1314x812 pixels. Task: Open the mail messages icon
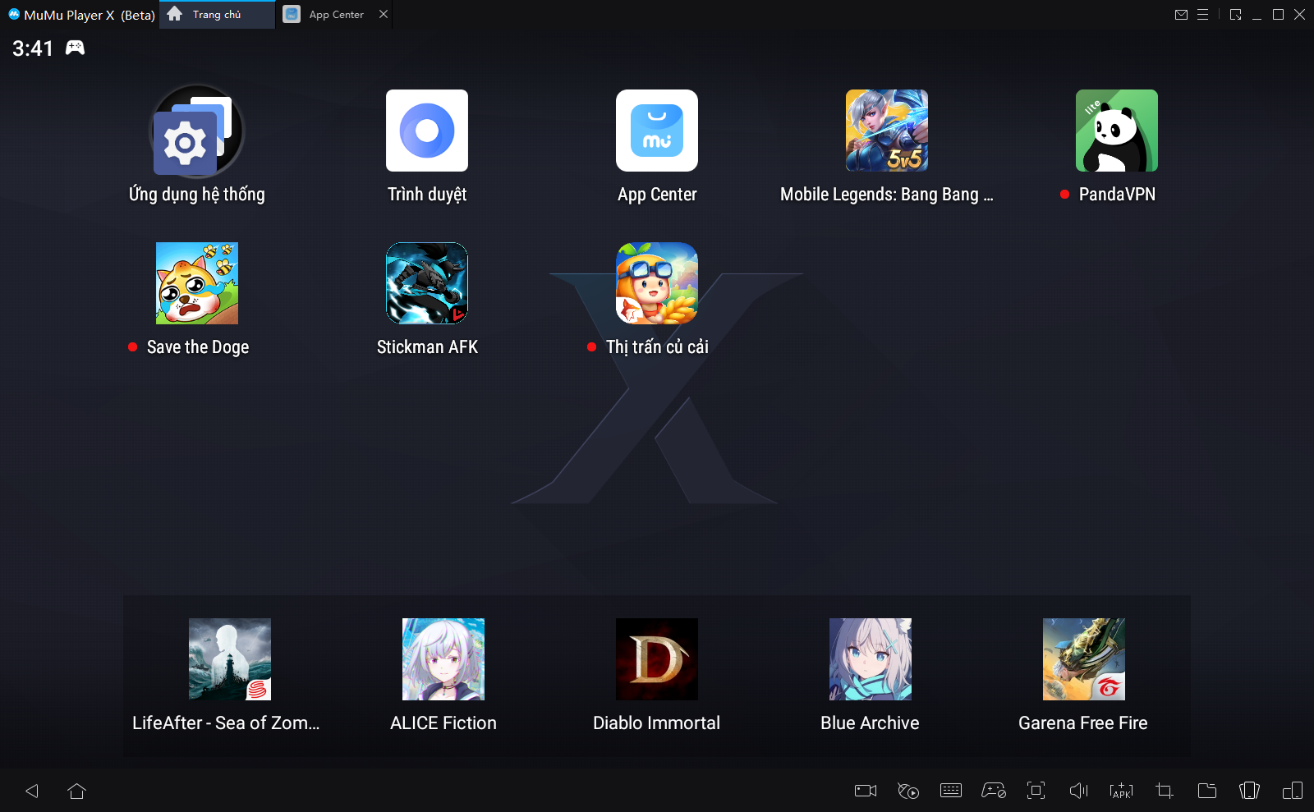[x=1181, y=15]
